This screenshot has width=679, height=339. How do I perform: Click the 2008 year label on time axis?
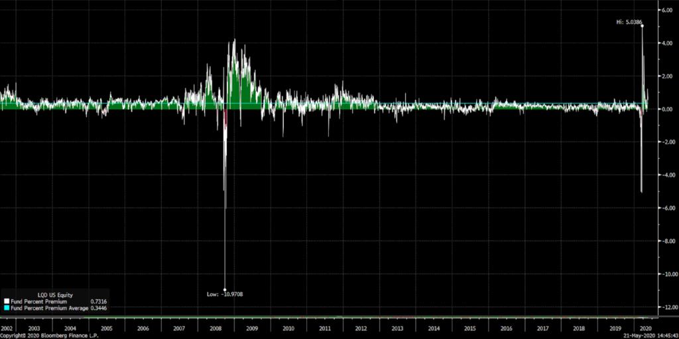pyautogui.click(x=216, y=328)
